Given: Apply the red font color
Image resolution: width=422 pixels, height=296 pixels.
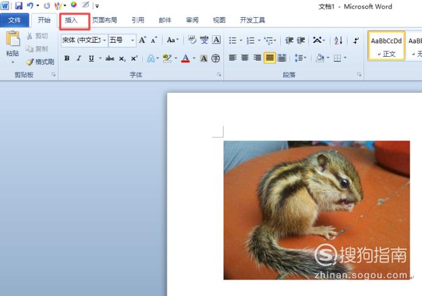Looking at the screenshot, I should point(186,58).
